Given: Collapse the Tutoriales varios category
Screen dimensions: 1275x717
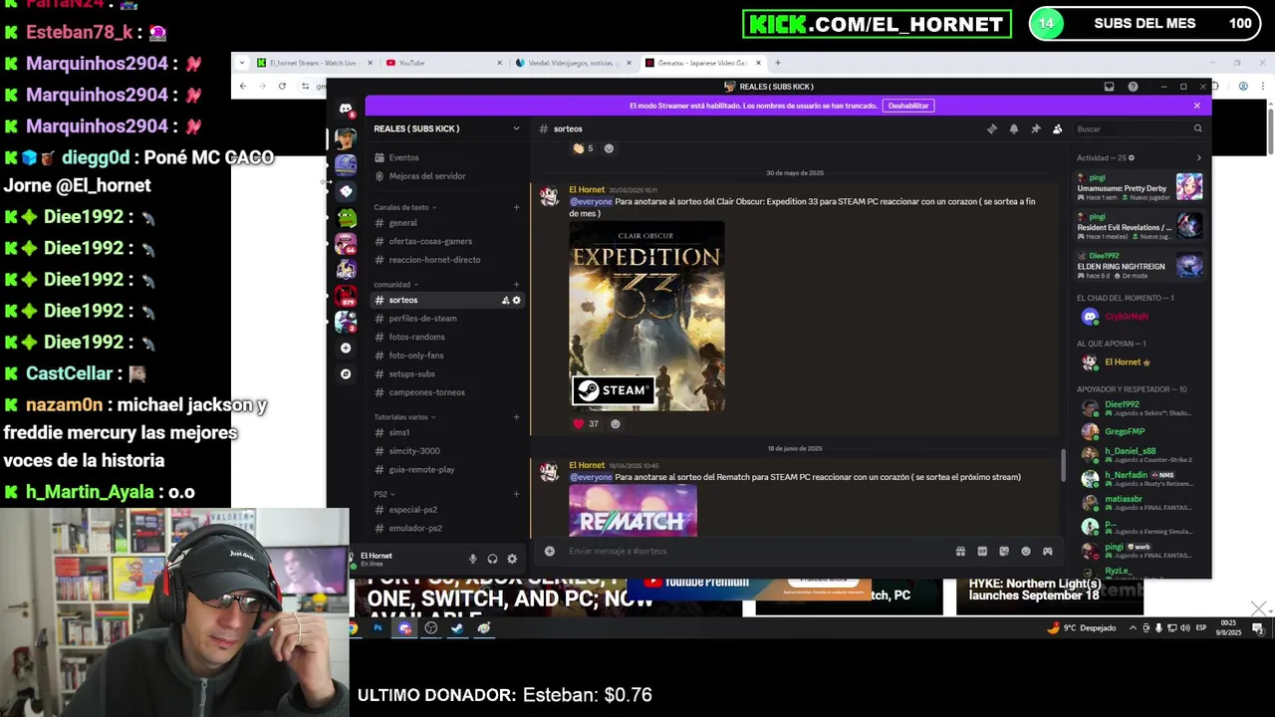Looking at the screenshot, I should tap(404, 417).
